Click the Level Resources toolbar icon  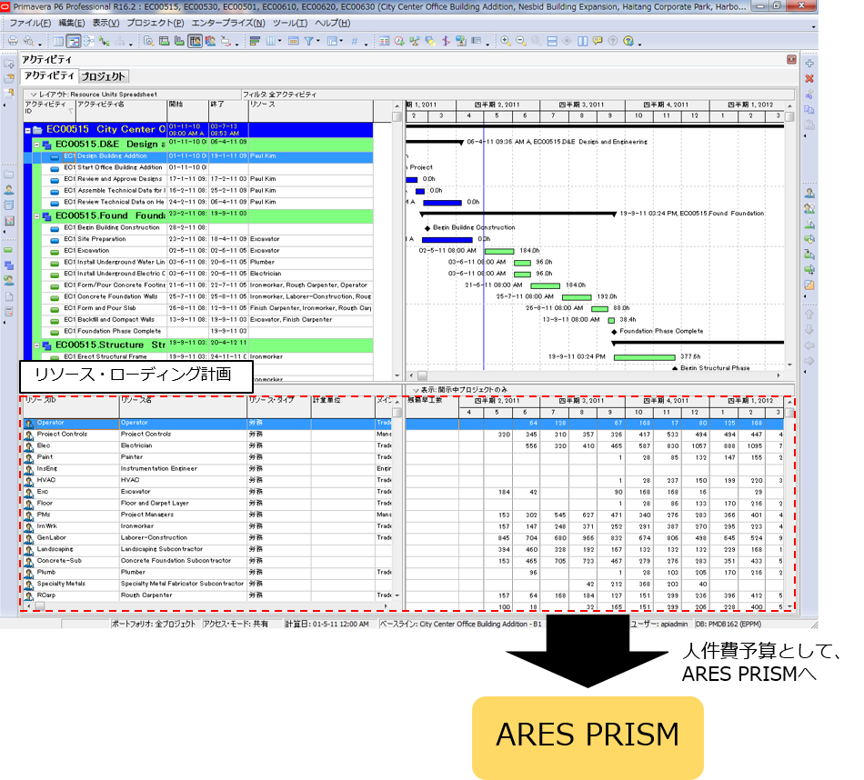415,41
